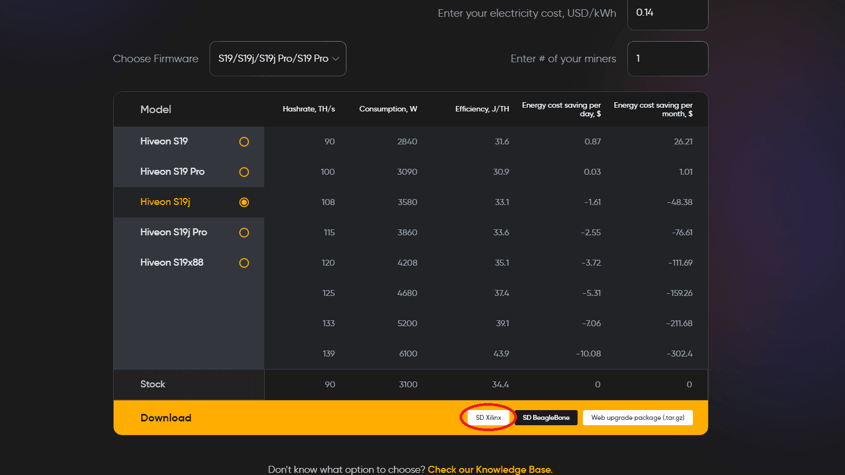Click Energy cost saving per day header
The height and width of the screenshot is (475, 845).
pyautogui.click(x=561, y=109)
